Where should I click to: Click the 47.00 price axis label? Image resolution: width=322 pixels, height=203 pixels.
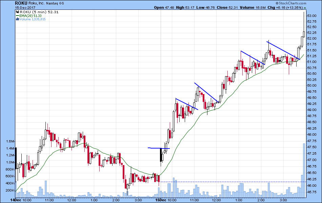[x=312, y=160]
